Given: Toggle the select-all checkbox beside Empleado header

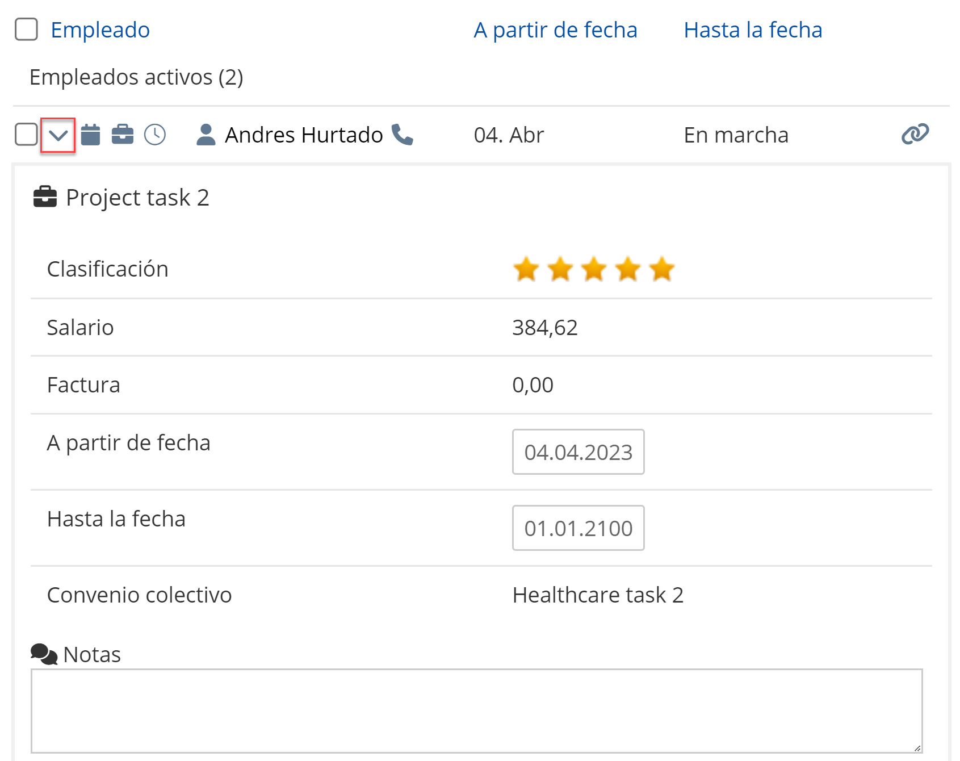Looking at the screenshot, I should [26, 30].
